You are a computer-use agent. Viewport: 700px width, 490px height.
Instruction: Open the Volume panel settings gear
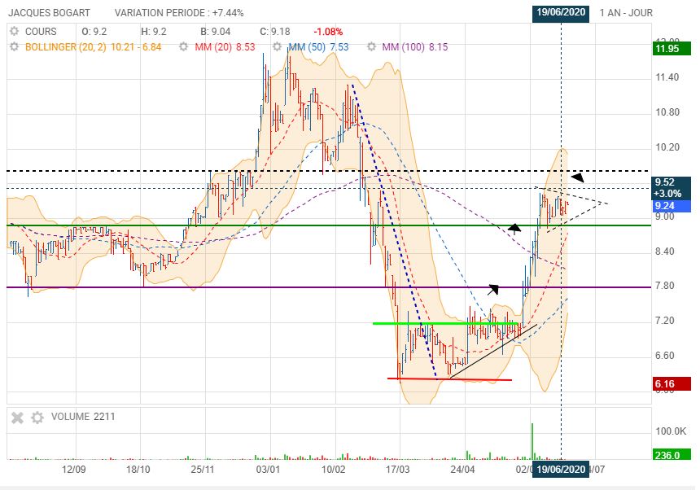[37, 418]
